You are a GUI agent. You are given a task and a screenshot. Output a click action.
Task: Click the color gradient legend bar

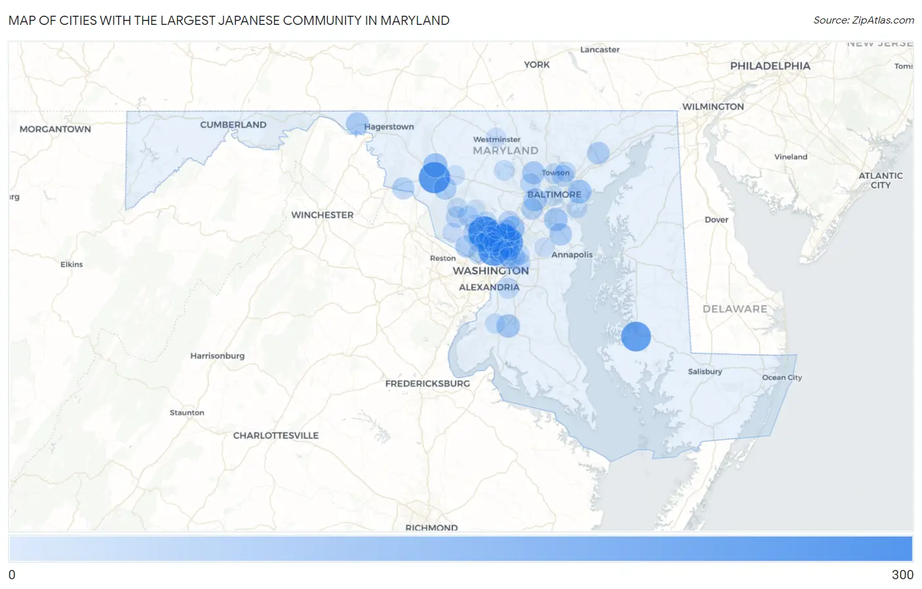point(460,548)
